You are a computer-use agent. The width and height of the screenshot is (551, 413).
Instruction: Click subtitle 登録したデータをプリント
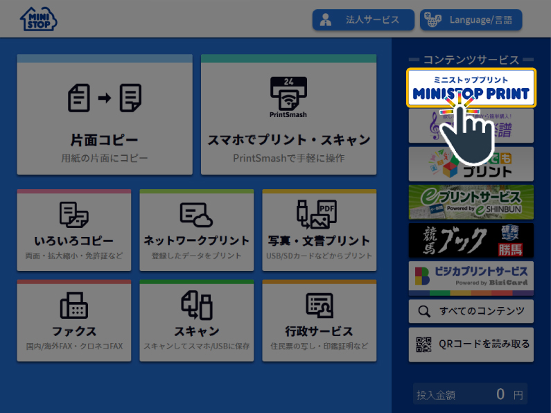tap(196, 256)
